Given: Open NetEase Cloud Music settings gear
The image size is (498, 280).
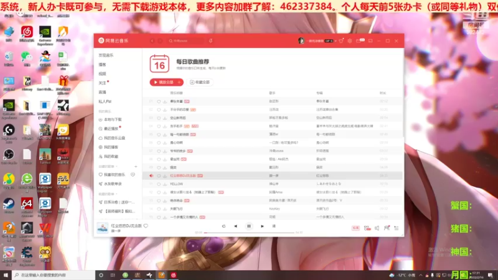Looking at the screenshot, I should 350,41.
